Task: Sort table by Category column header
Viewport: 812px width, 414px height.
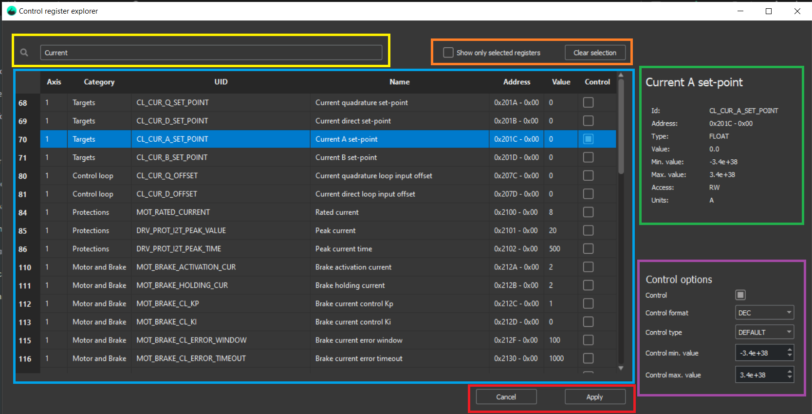Action: 99,82
